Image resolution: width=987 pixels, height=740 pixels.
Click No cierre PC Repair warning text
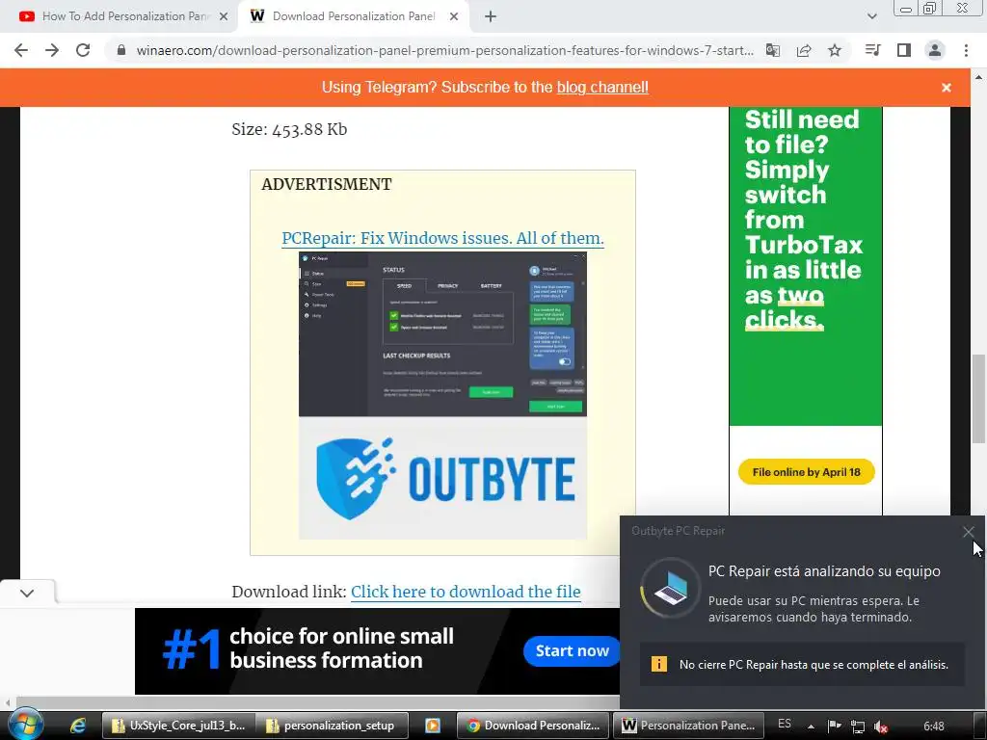click(814, 665)
